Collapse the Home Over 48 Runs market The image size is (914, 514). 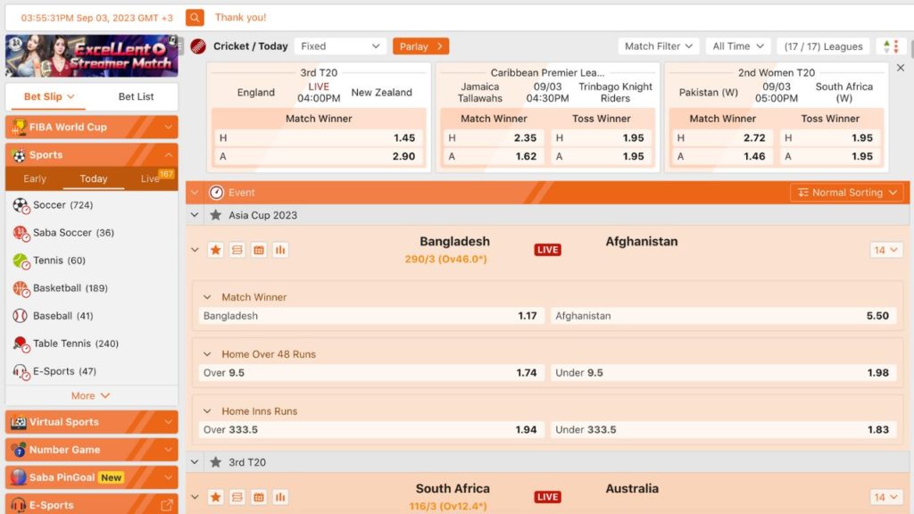click(207, 354)
